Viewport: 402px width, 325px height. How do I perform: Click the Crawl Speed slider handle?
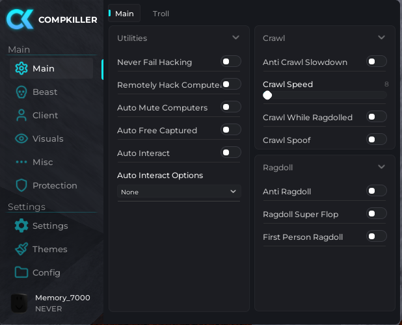[x=267, y=96]
